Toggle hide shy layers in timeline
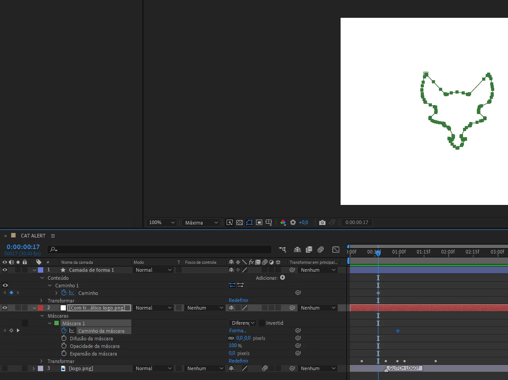The width and height of the screenshot is (508, 380). [x=297, y=249]
